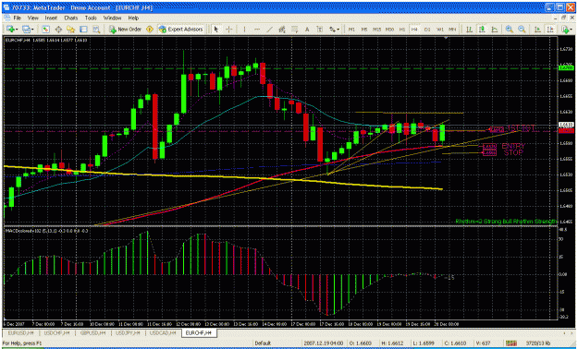Viewport: 578px width, 349px height.
Task: Click the MetaTrader chart document icon in menu bar
Action: point(7,18)
